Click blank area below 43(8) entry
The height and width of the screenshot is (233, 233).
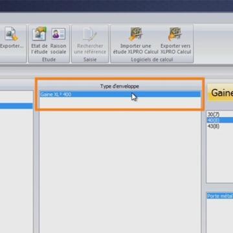219,155
